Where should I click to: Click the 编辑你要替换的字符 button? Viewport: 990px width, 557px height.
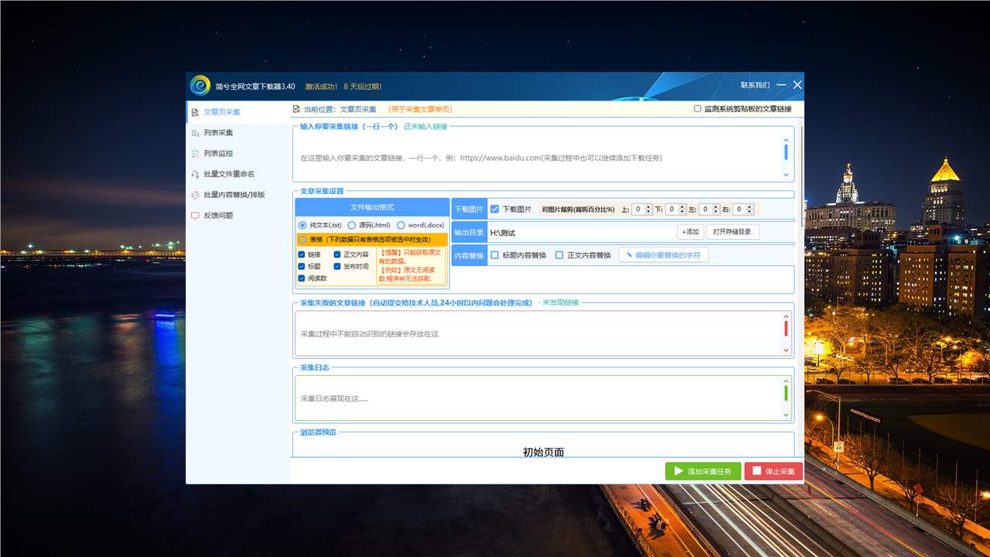coord(663,255)
